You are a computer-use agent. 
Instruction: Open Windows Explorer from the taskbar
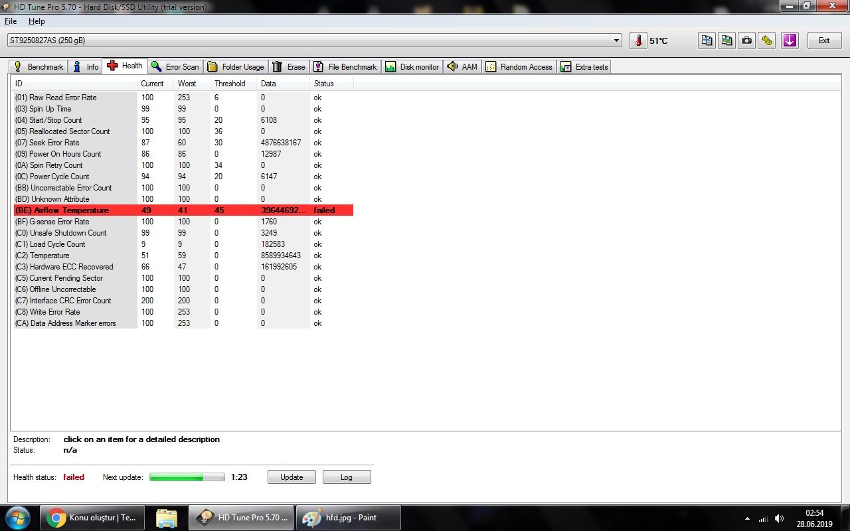(x=166, y=518)
